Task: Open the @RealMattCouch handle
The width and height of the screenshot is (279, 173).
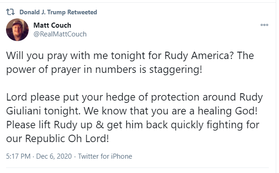Action: click(60, 34)
